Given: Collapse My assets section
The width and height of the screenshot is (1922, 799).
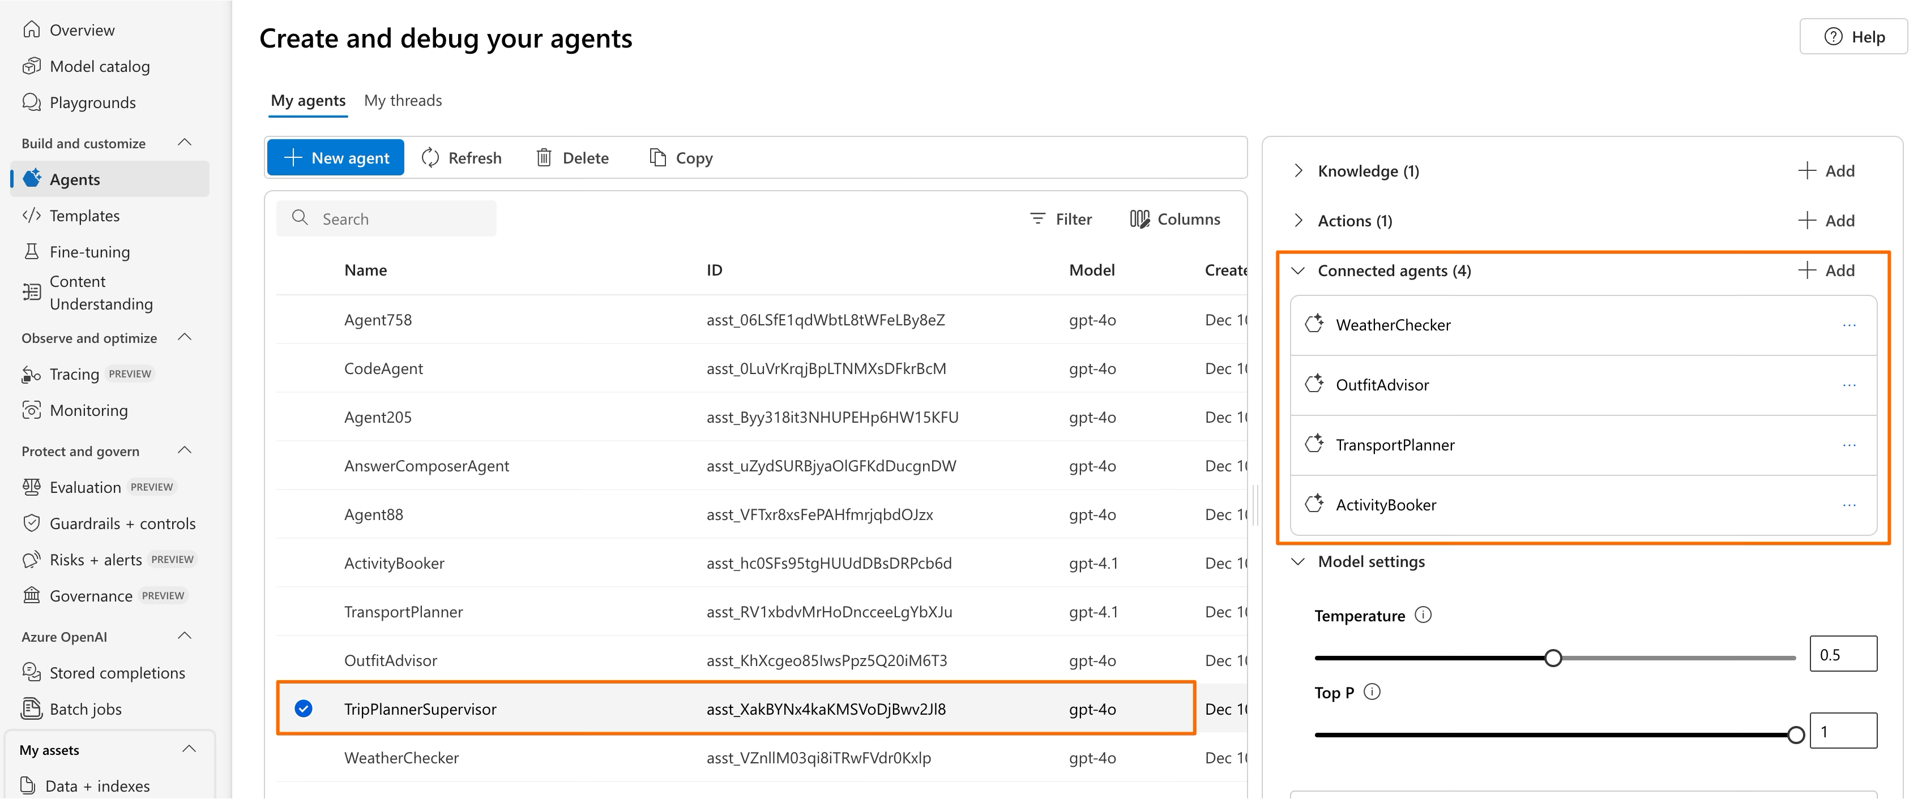Looking at the screenshot, I should (x=190, y=749).
